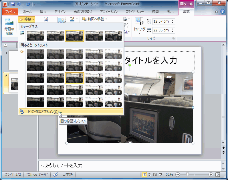Screen dimensions: 228x180
Task: Click the width field showing 22.35 cm
Action: pyautogui.click(x=161, y=30)
